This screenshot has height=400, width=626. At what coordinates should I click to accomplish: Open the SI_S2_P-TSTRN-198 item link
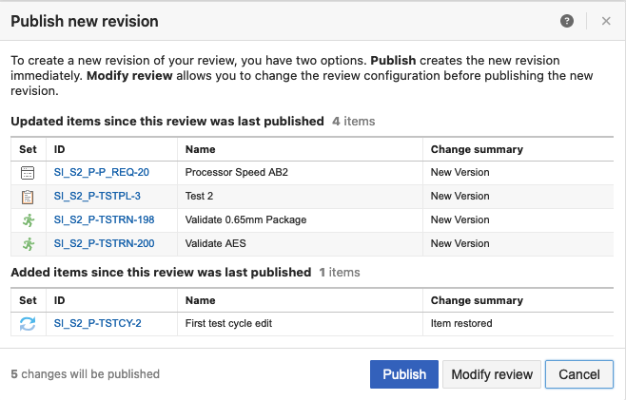(x=104, y=220)
